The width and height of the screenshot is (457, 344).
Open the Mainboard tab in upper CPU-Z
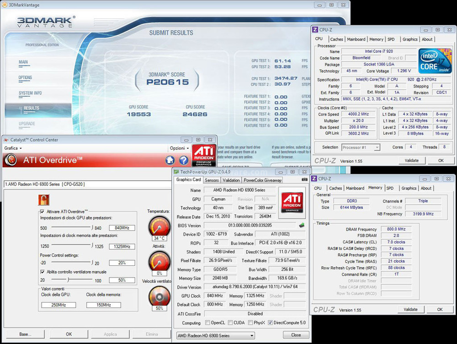click(x=356, y=39)
